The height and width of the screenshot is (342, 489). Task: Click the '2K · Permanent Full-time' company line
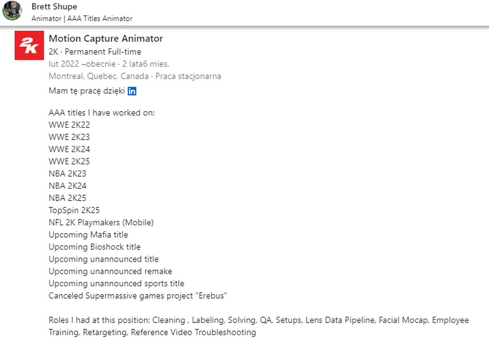(95, 52)
